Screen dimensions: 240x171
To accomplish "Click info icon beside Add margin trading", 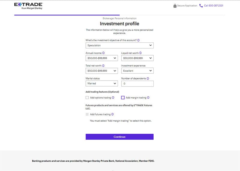I will tap(148, 98).
